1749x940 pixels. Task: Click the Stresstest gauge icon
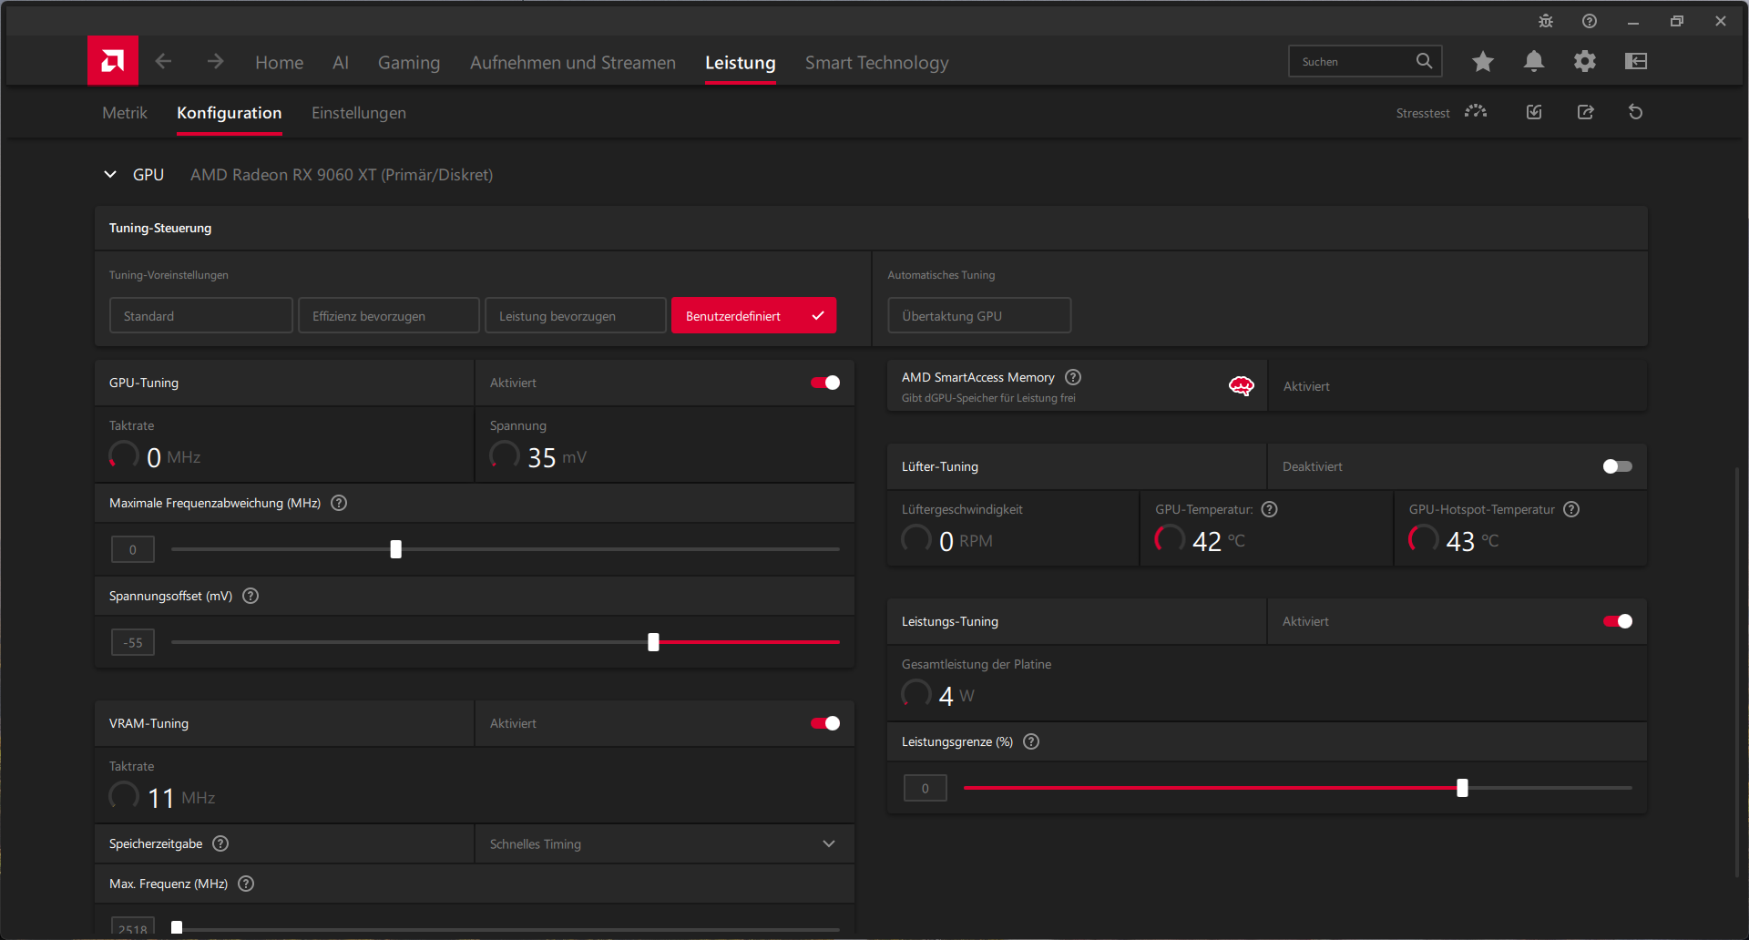1476,112
